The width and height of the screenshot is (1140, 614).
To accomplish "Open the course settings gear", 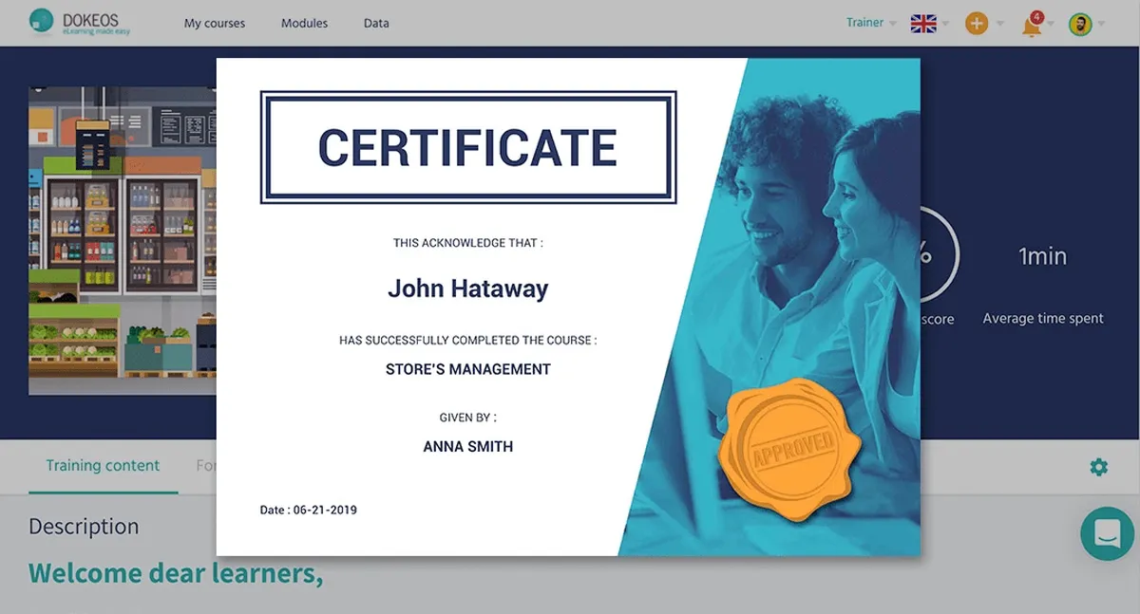I will point(1099,467).
